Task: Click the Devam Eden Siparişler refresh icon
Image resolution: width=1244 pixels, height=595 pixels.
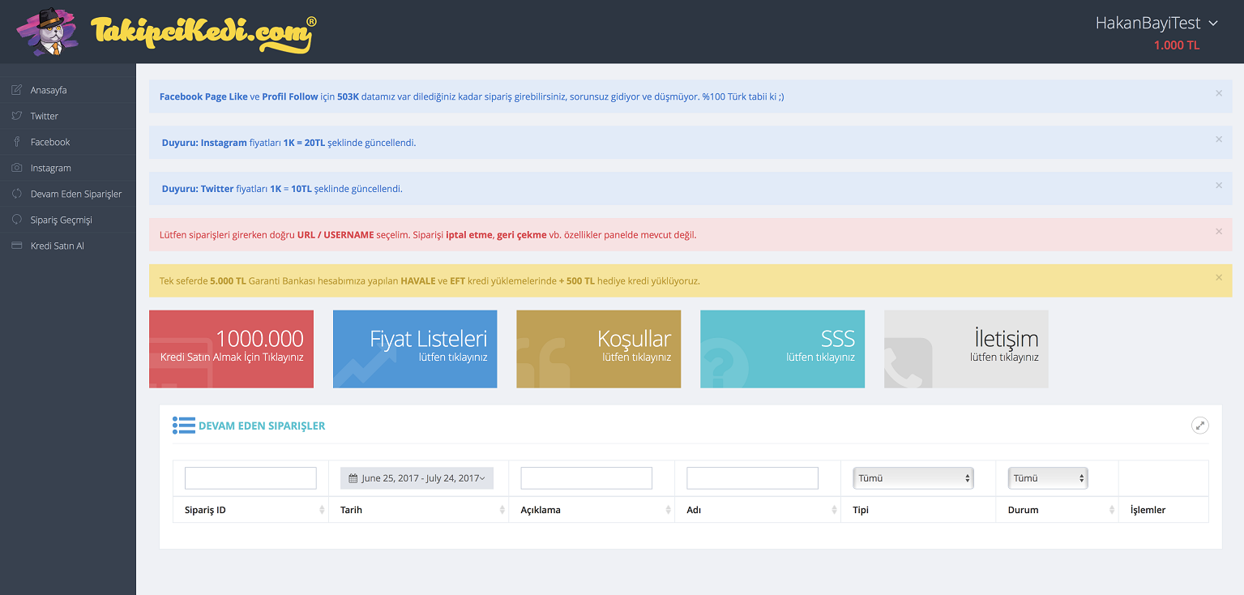Action: pyautogui.click(x=16, y=194)
